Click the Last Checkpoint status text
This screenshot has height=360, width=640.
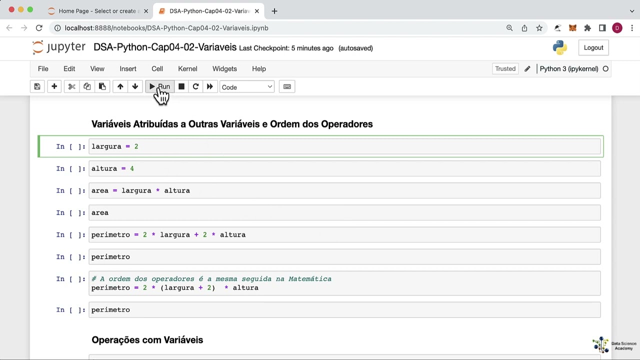pos(286,48)
